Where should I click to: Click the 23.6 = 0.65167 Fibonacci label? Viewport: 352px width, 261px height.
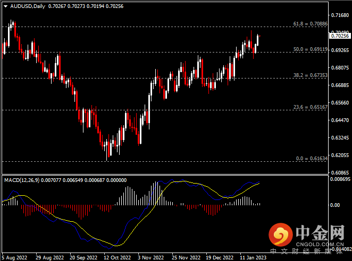310,107
